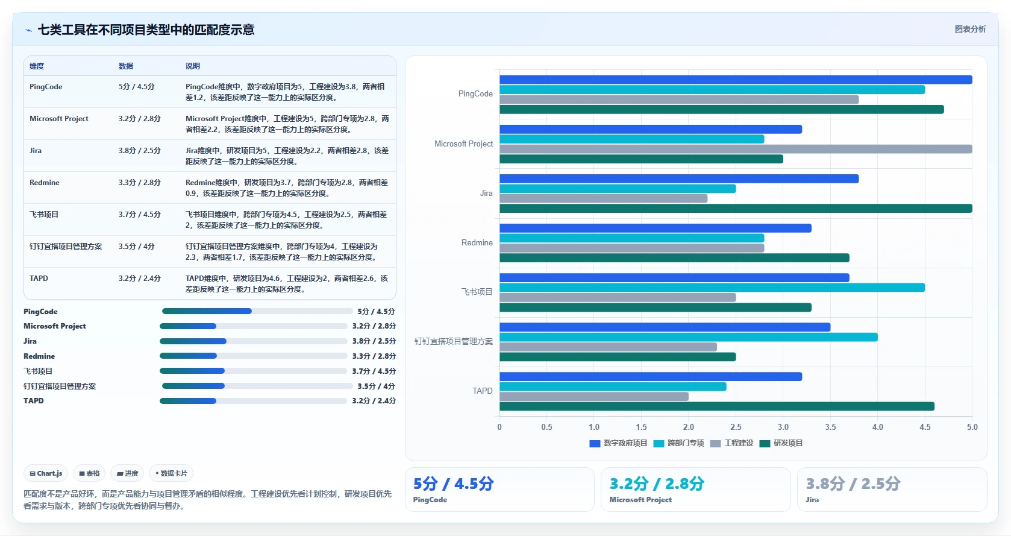Select the Chart.js tag chip

[x=46, y=473]
